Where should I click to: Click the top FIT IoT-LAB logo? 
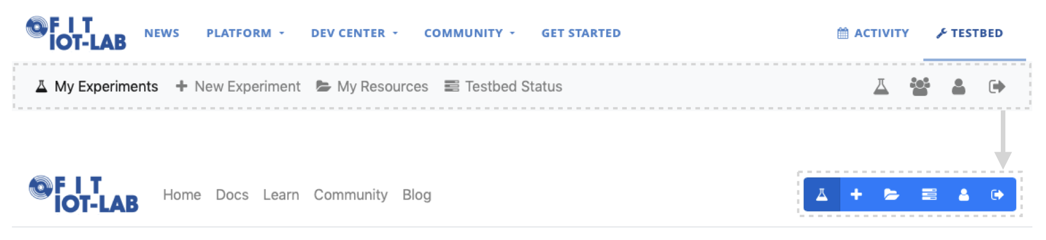coord(76,33)
